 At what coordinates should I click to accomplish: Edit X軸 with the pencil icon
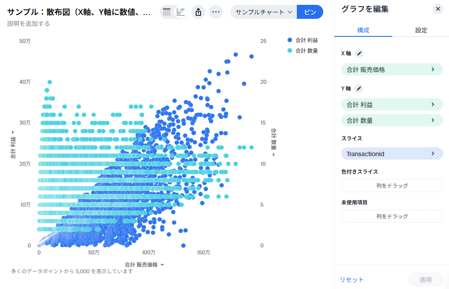click(x=359, y=54)
